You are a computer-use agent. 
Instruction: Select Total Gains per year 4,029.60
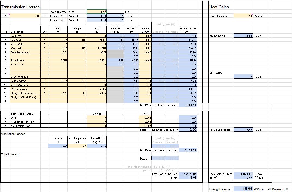pyautogui.click(x=243, y=174)
